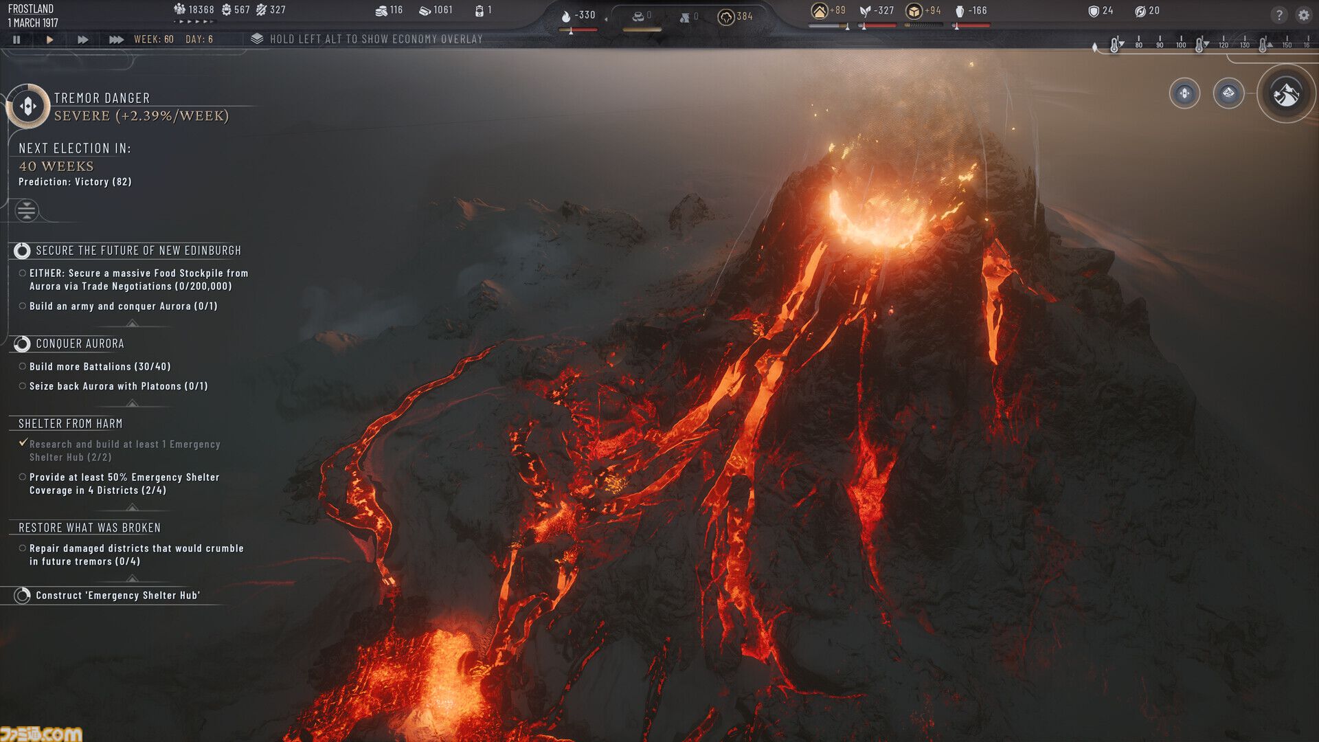Open the settings gear menu
Image resolution: width=1319 pixels, height=742 pixels.
coord(1303,15)
